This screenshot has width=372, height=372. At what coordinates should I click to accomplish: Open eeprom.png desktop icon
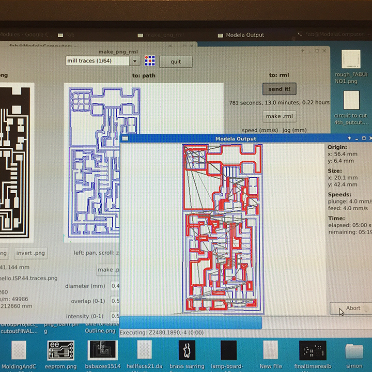(x=61, y=355)
